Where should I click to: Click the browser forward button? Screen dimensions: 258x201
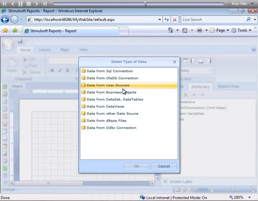pyautogui.click(x=14, y=20)
